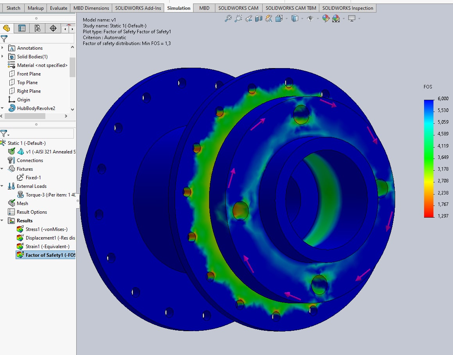
Task: Switch to the Evaluate tab
Action: pyautogui.click(x=59, y=8)
